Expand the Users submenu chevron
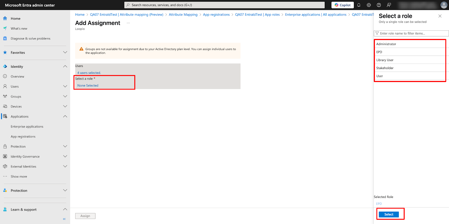 click(65, 87)
